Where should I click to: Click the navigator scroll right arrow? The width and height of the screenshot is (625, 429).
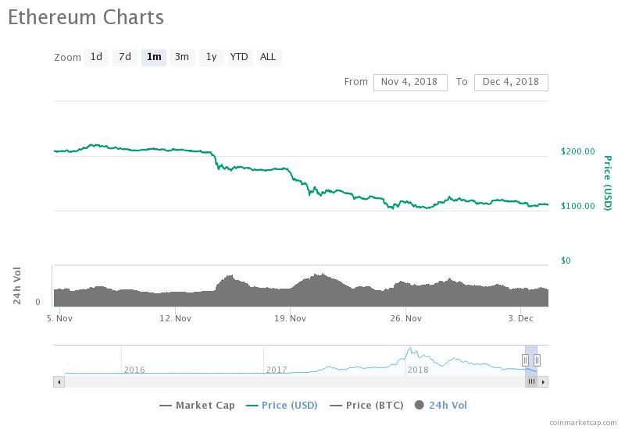[543, 381]
